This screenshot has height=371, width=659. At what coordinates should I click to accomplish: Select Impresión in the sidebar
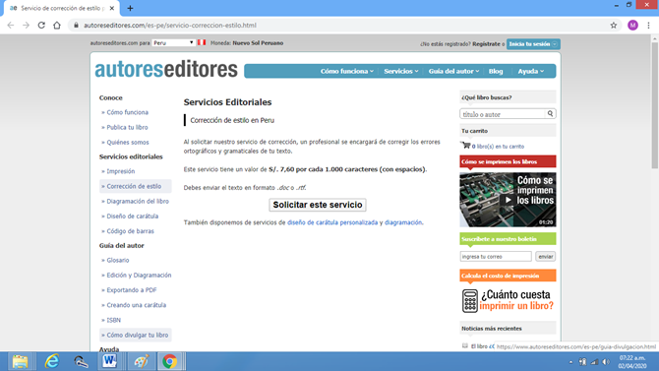click(x=121, y=171)
